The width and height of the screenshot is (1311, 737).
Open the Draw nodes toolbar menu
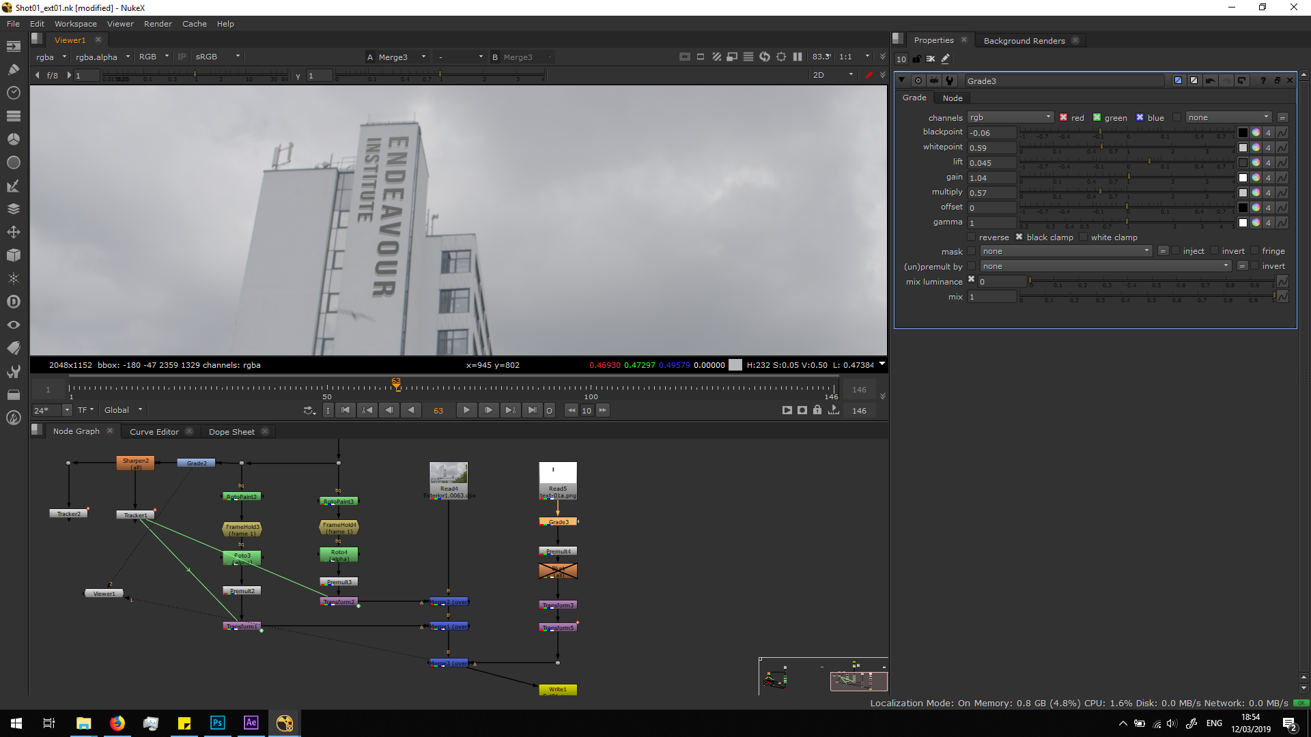pos(14,69)
